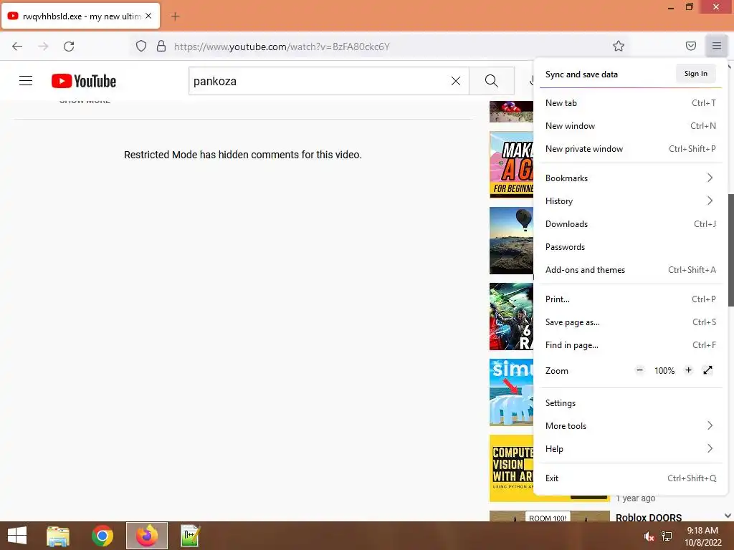Image resolution: width=734 pixels, height=550 pixels.
Task: Decrease page zoom with minus button
Action: tap(640, 370)
